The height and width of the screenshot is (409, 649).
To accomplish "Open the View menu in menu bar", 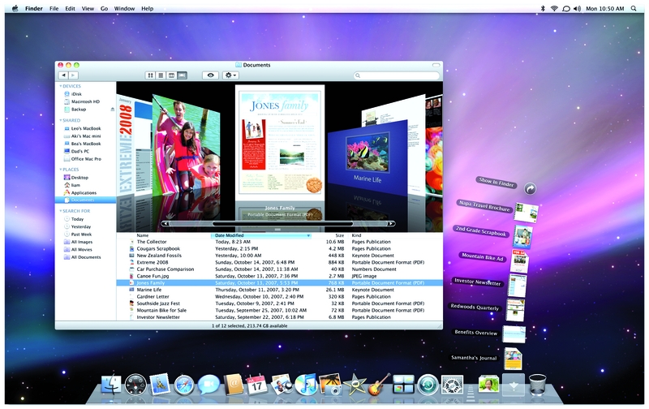I will pyautogui.click(x=88, y=8).
